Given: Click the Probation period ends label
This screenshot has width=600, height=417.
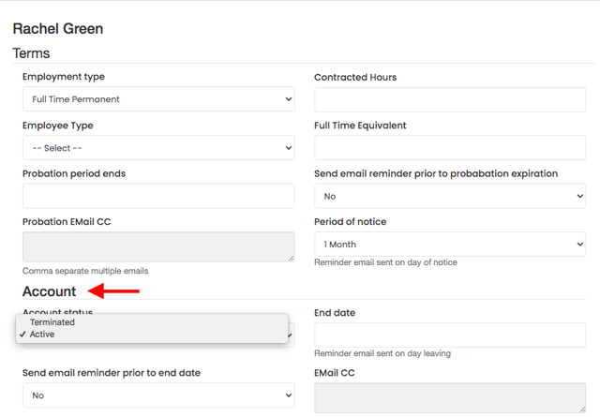Looking at the screenshot, I should coord(74,173).
